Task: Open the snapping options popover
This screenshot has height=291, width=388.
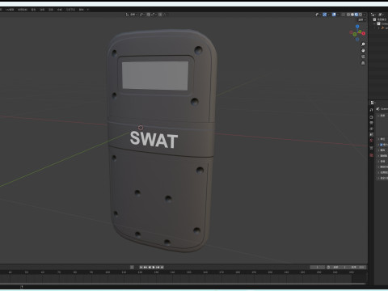Action: 153,15
